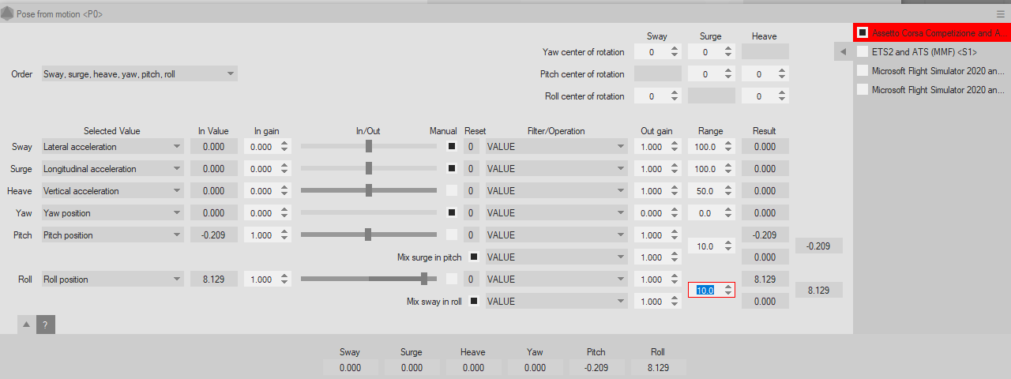Viewport: 1011px width, 379px height.
Task: Open the Order dropdown list
Action: 139,74
